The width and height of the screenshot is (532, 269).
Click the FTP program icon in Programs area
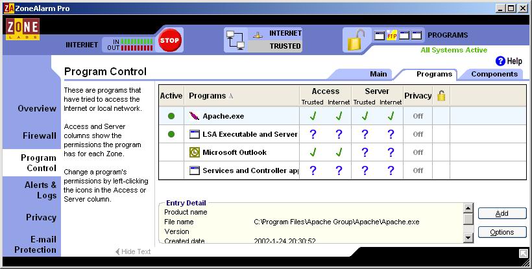391,35
